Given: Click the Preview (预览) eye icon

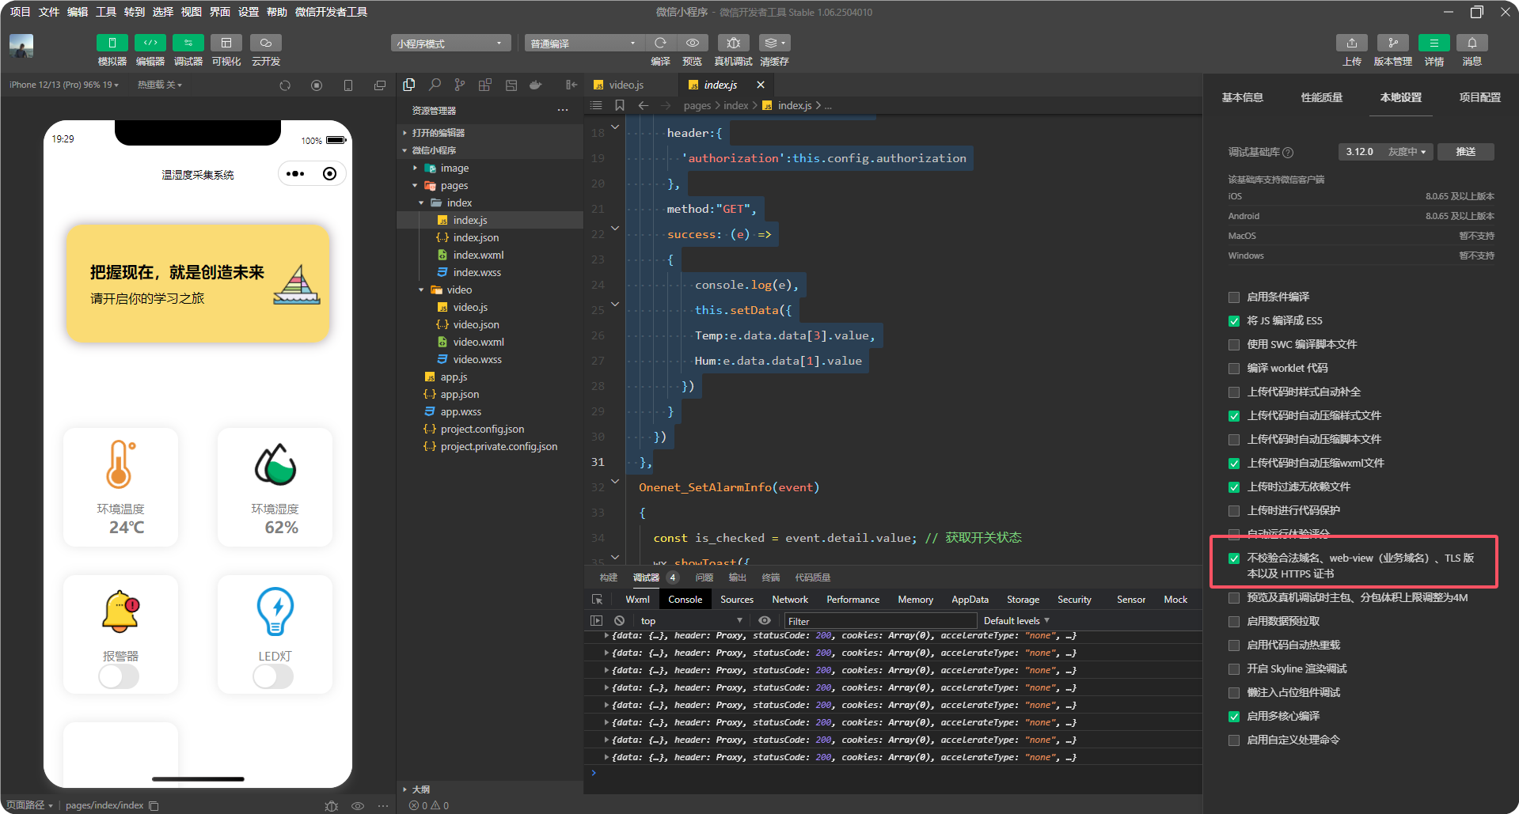Looking at the screenshot, I should tap(692, 43).
